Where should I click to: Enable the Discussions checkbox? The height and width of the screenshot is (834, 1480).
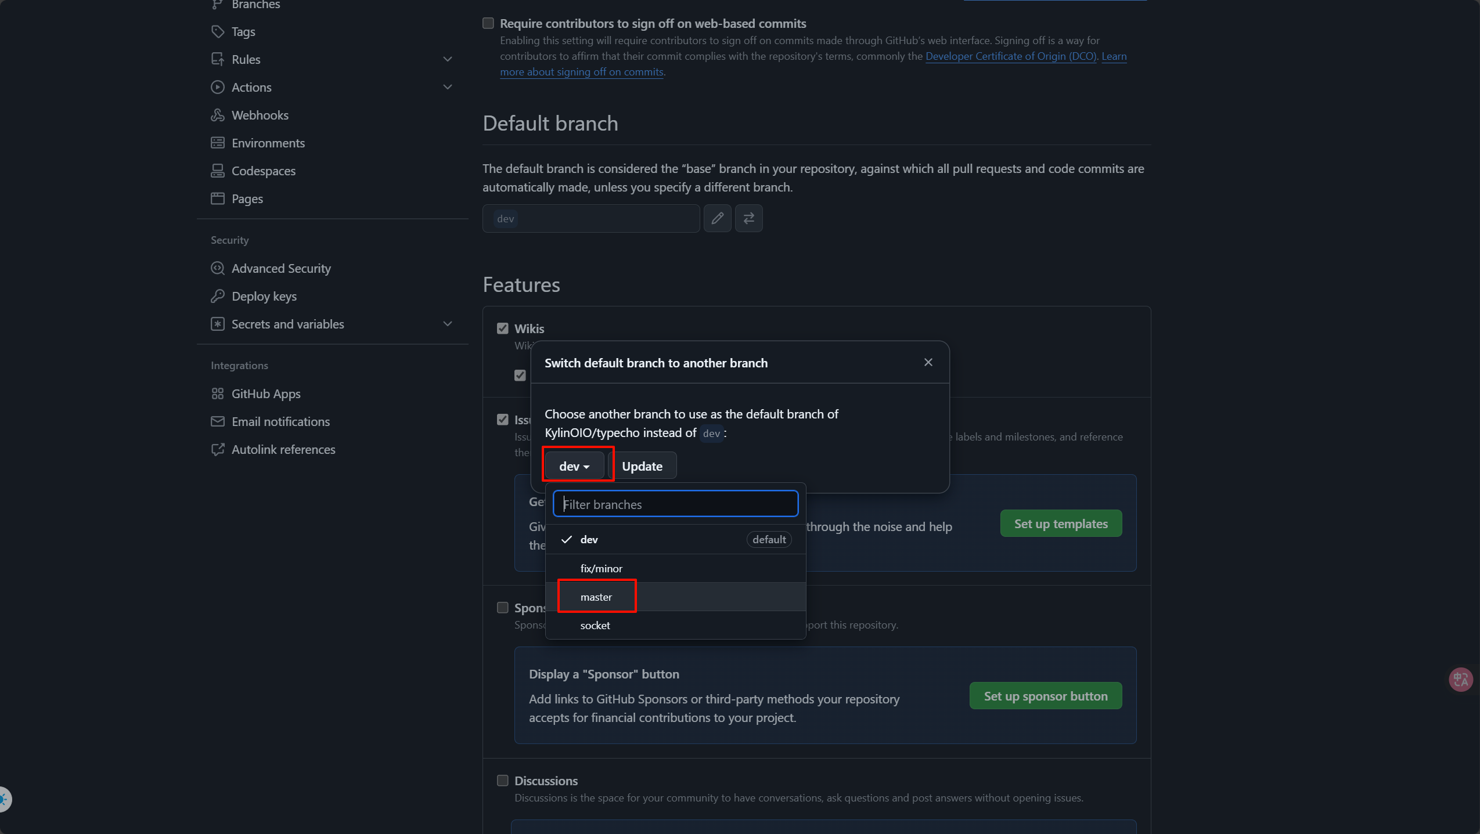coord(503,781)
